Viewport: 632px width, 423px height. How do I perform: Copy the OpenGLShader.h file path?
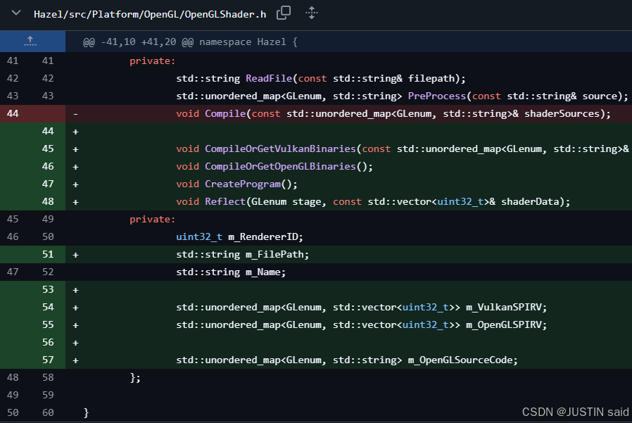[x=284, y=13]
